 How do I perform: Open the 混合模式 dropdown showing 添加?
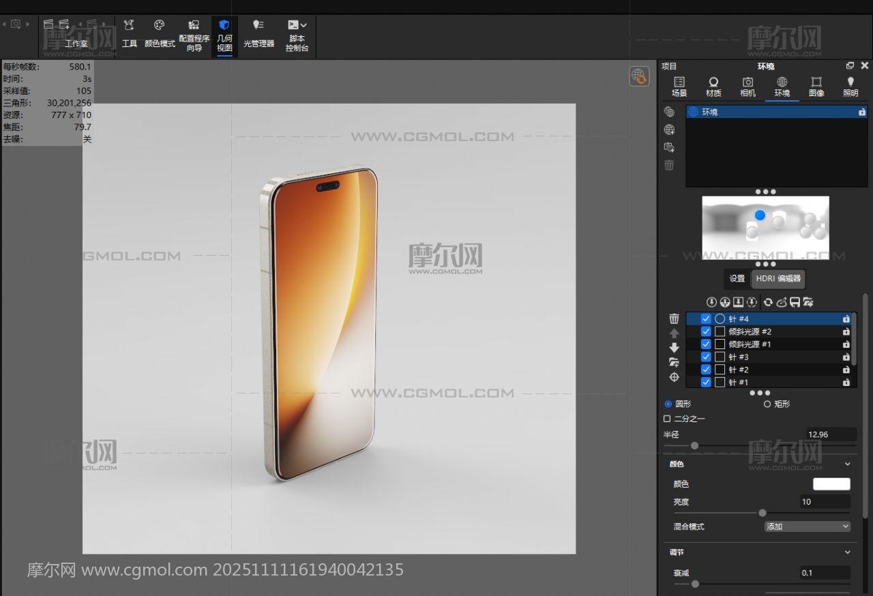tap(808, 526)
